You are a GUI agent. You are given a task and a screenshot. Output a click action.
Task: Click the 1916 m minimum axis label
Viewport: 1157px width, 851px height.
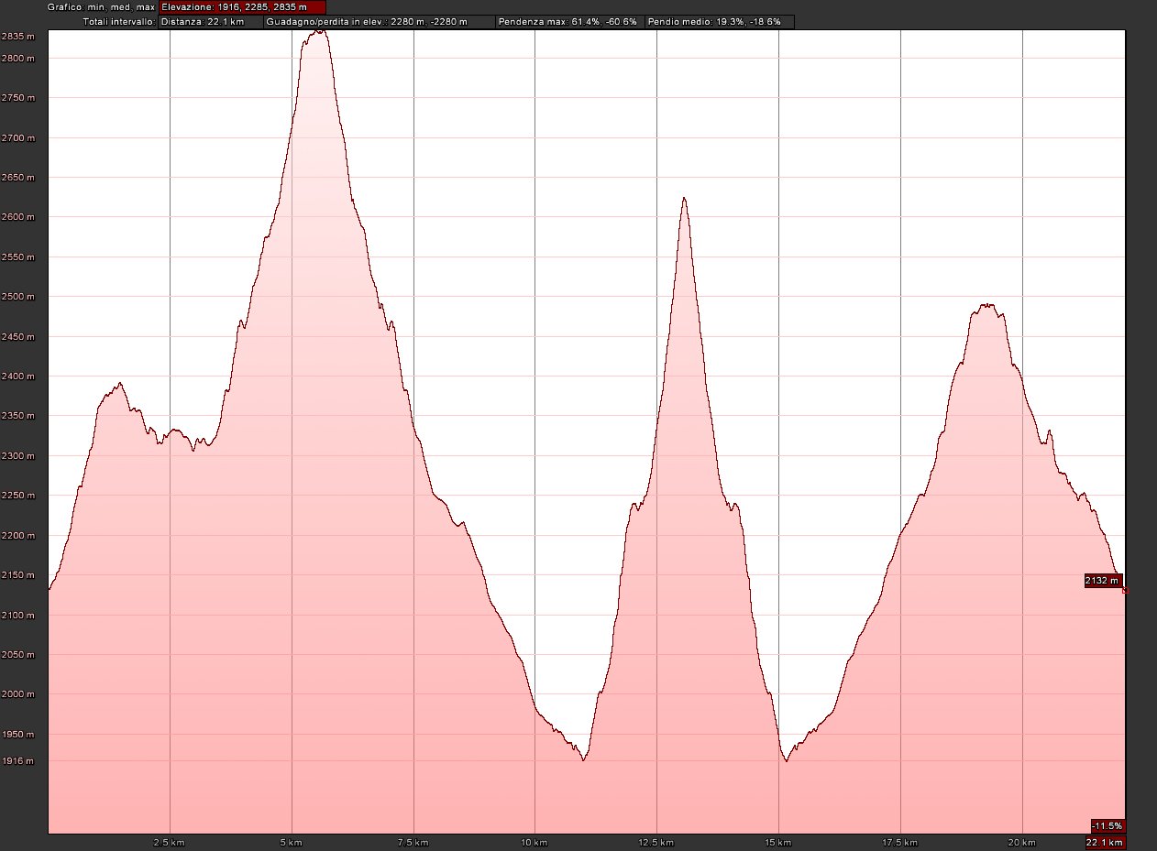[x=18, y=761]
